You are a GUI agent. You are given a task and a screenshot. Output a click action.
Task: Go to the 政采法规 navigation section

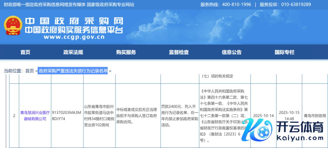tap(73, 52)
